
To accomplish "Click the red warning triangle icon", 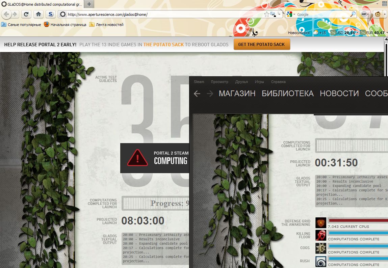I will pyautogui.click(x=137, y=158).
